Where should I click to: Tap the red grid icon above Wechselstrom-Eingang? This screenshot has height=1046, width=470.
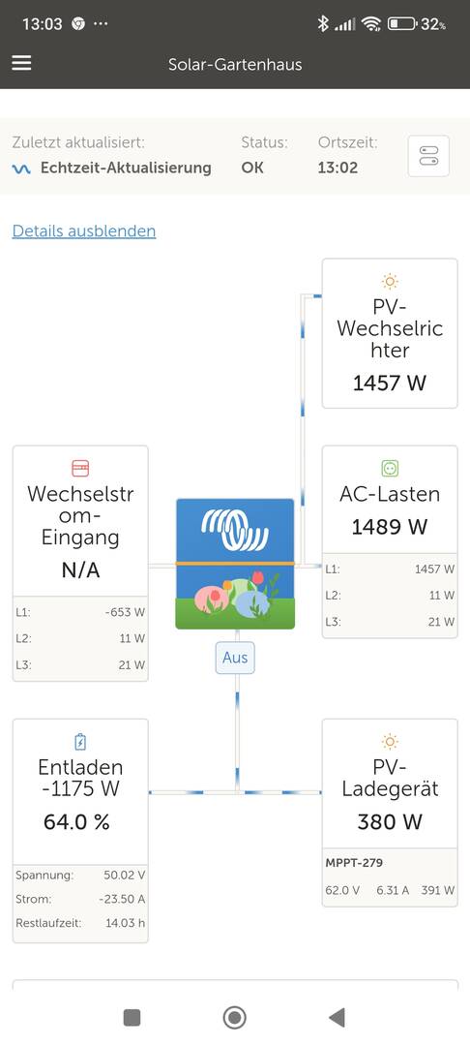(80, 469)
